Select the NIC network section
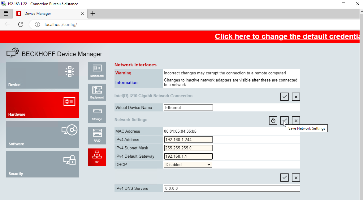Image resolution: width=363 pixels, height=200 pixels. tap(97, 157)
